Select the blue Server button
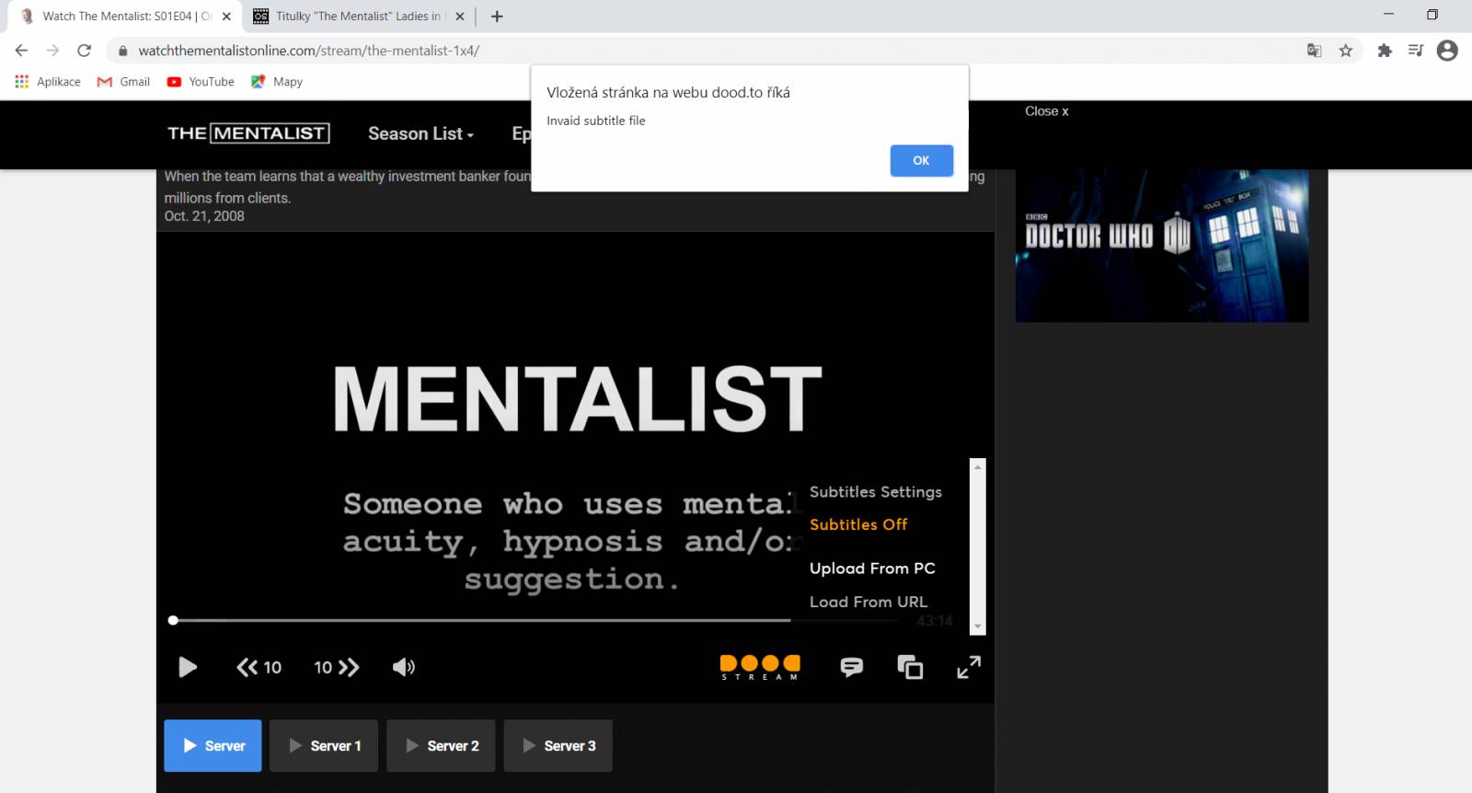The width and height of the screenshot is (1472, 793). [x=213, y=745]
